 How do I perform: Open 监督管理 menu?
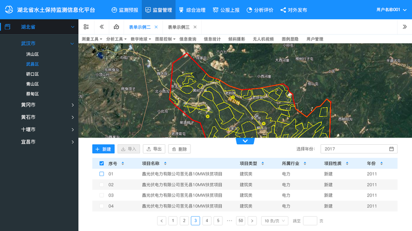(159, 10)
